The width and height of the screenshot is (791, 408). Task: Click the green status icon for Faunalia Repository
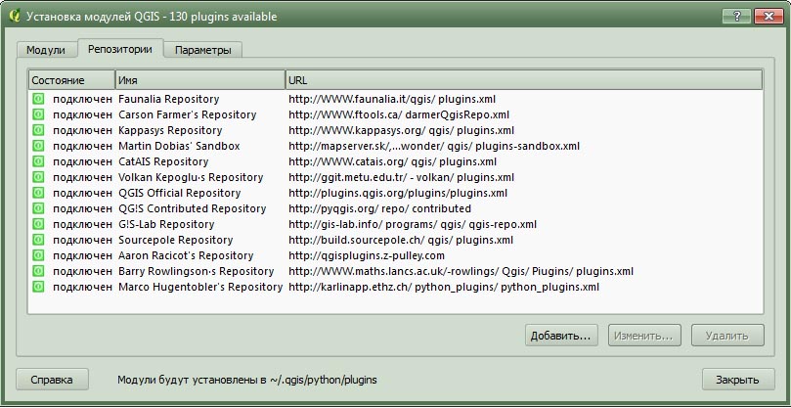[x=38, y=99]
